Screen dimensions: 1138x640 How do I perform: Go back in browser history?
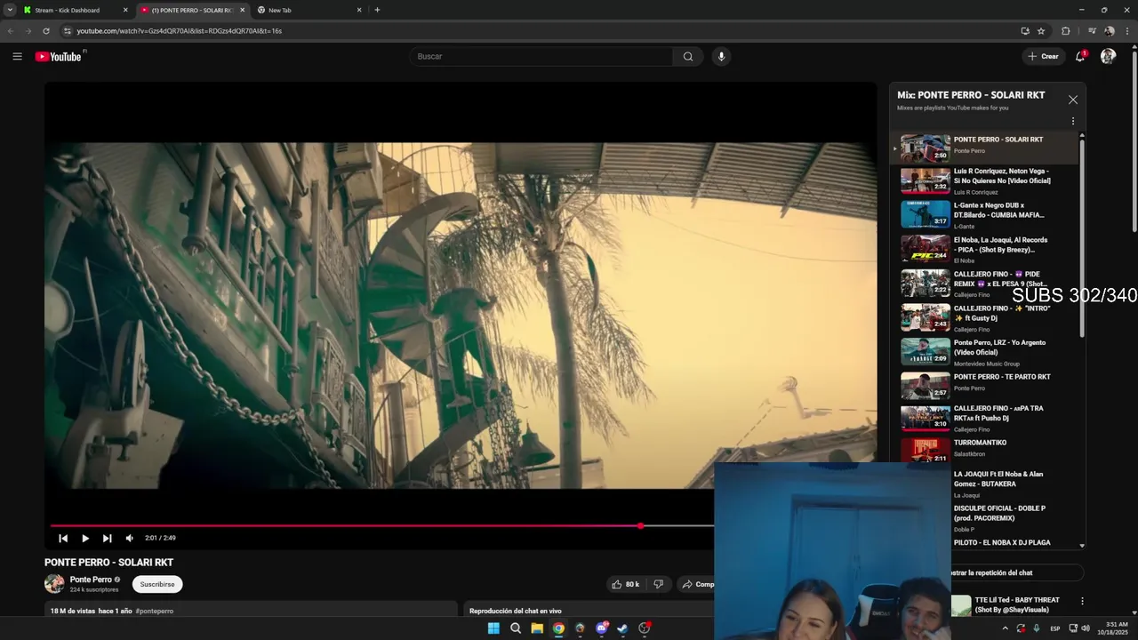pyautogui.click(x=11, y=30)
